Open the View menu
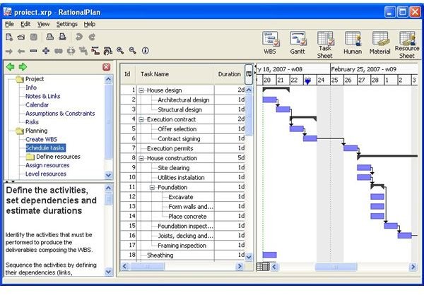The image size is (424, 295). 43,24
